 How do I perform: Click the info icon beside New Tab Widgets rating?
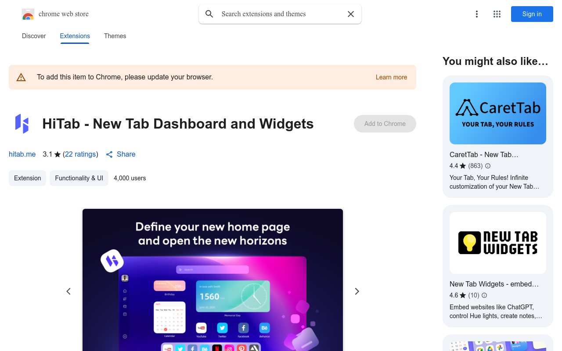click(x=484, y=295)
